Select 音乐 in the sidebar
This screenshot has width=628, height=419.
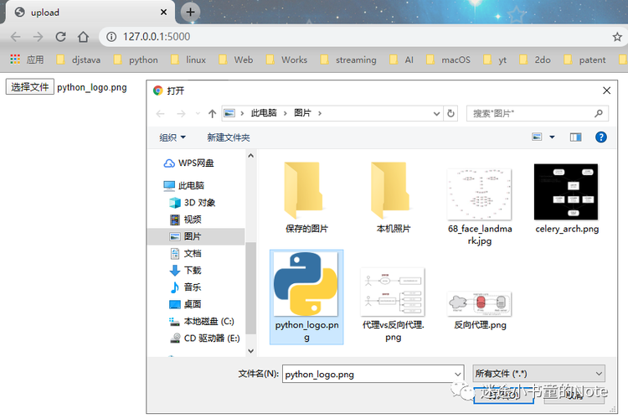point(185,287)
